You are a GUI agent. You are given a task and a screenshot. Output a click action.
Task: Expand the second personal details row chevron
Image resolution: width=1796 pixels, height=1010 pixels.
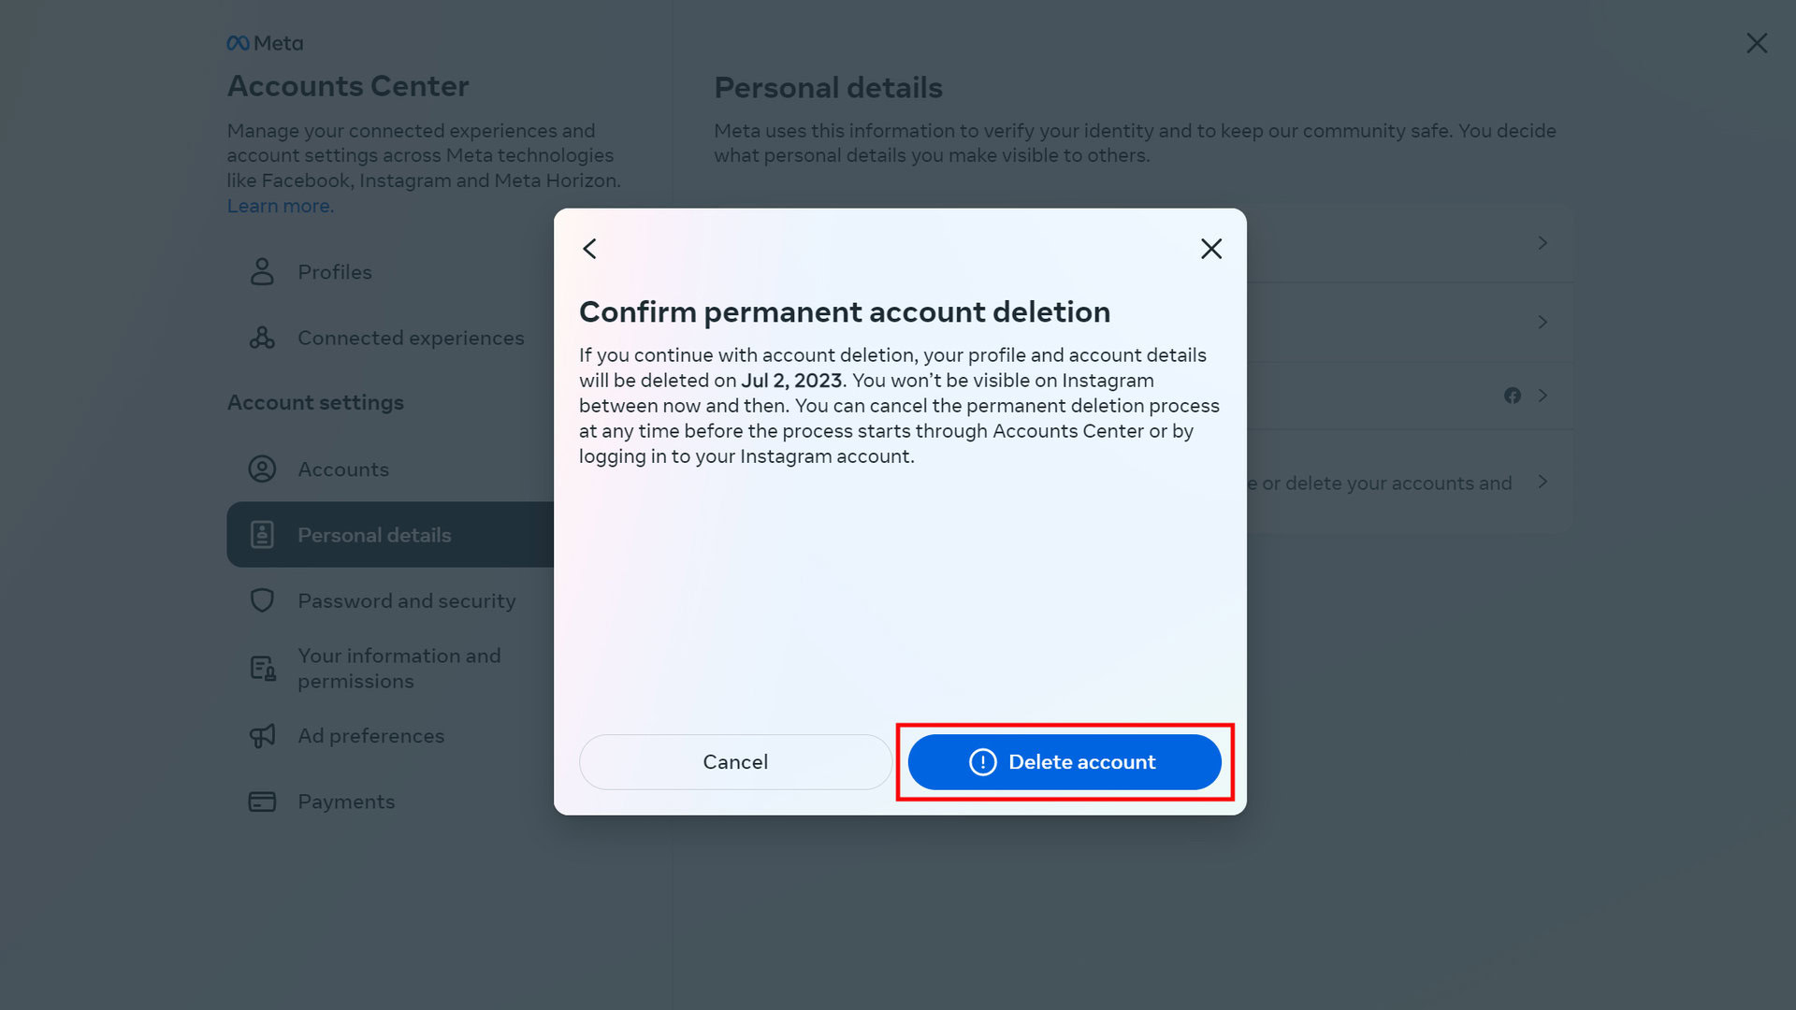coord(1543,322)
